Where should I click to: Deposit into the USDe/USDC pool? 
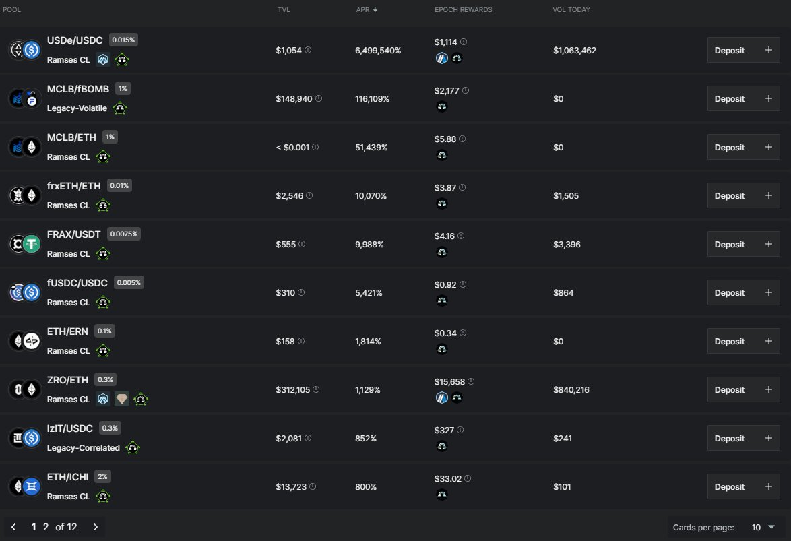click(x=730, y=51)
